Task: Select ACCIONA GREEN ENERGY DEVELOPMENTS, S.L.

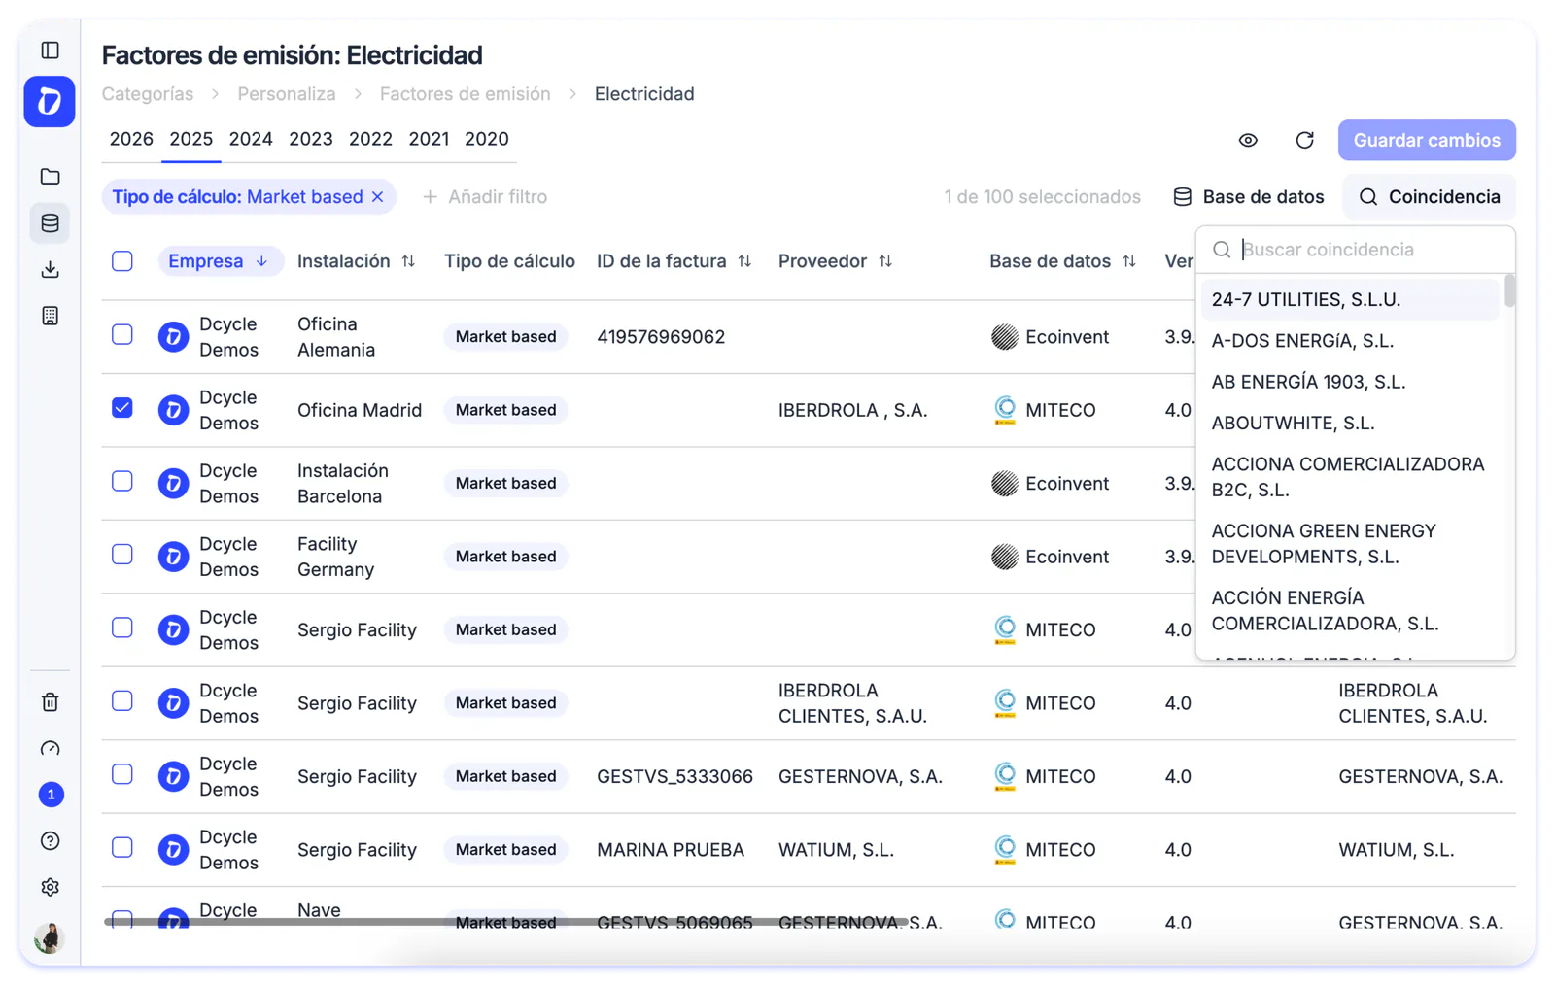Action: point(1350,544)
